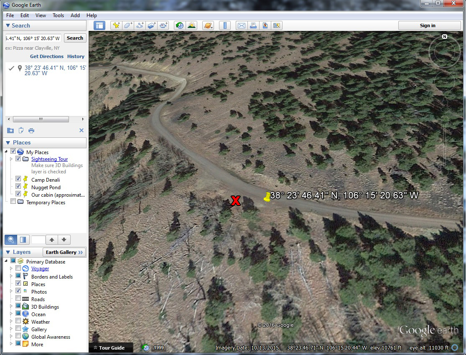Move the selected place up
466x355 pixels.
(x=52, y=240)
